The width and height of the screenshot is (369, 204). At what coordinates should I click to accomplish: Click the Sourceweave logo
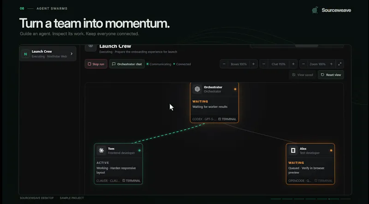(x=332, y=10)
